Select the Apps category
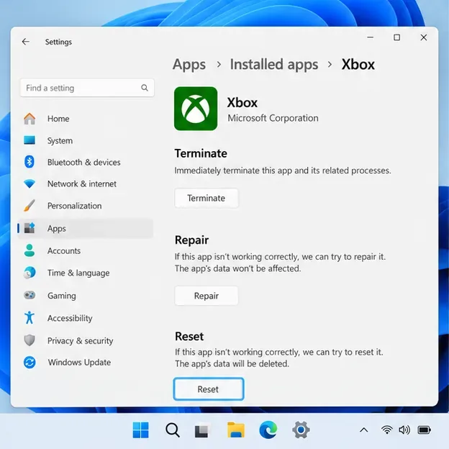This screenshot has height=449, width=449. click(x=86, y=228)
